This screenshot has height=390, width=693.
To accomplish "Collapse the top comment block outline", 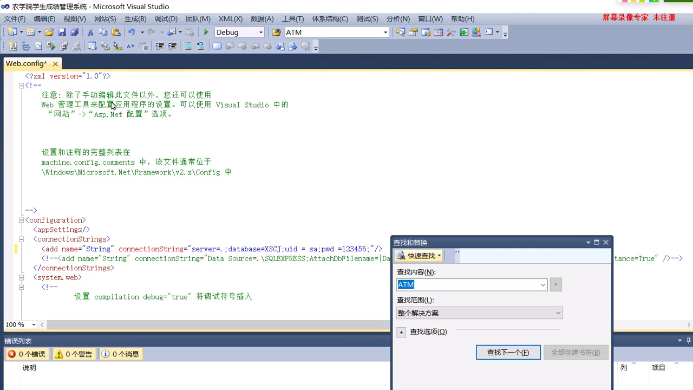I will tap(21, 86).
